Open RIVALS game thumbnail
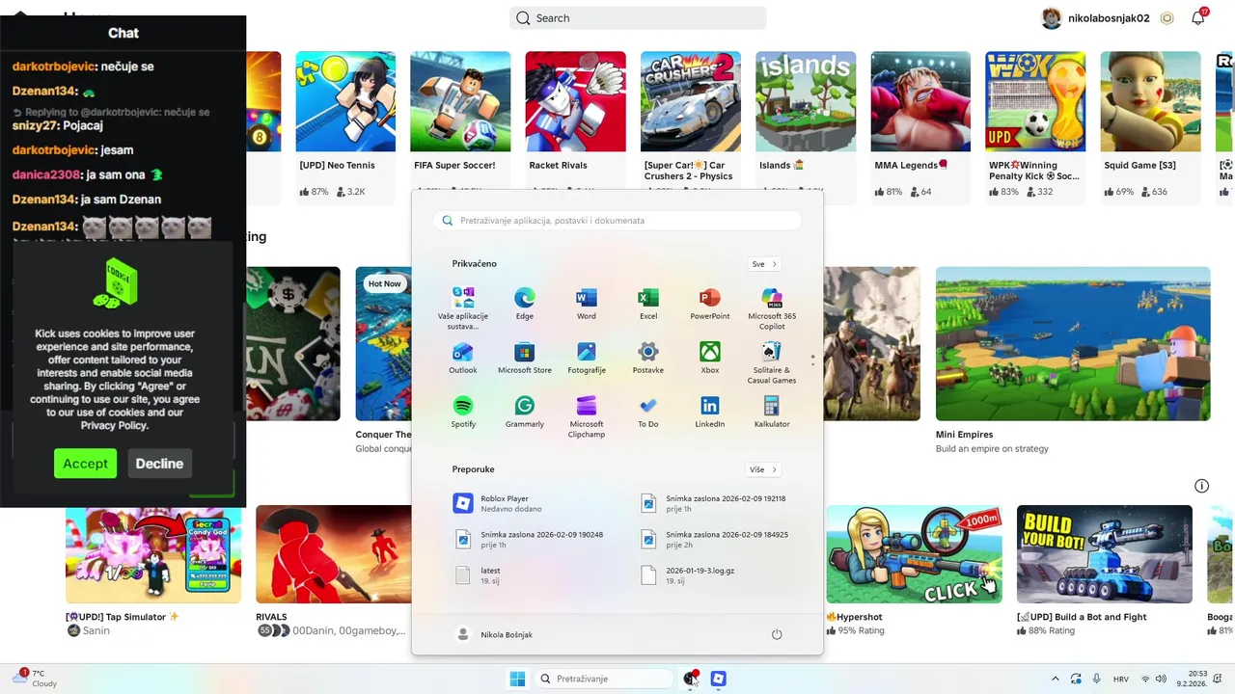Image resolution: width=1235 pixels, height=694 pixels. [334, 554]
